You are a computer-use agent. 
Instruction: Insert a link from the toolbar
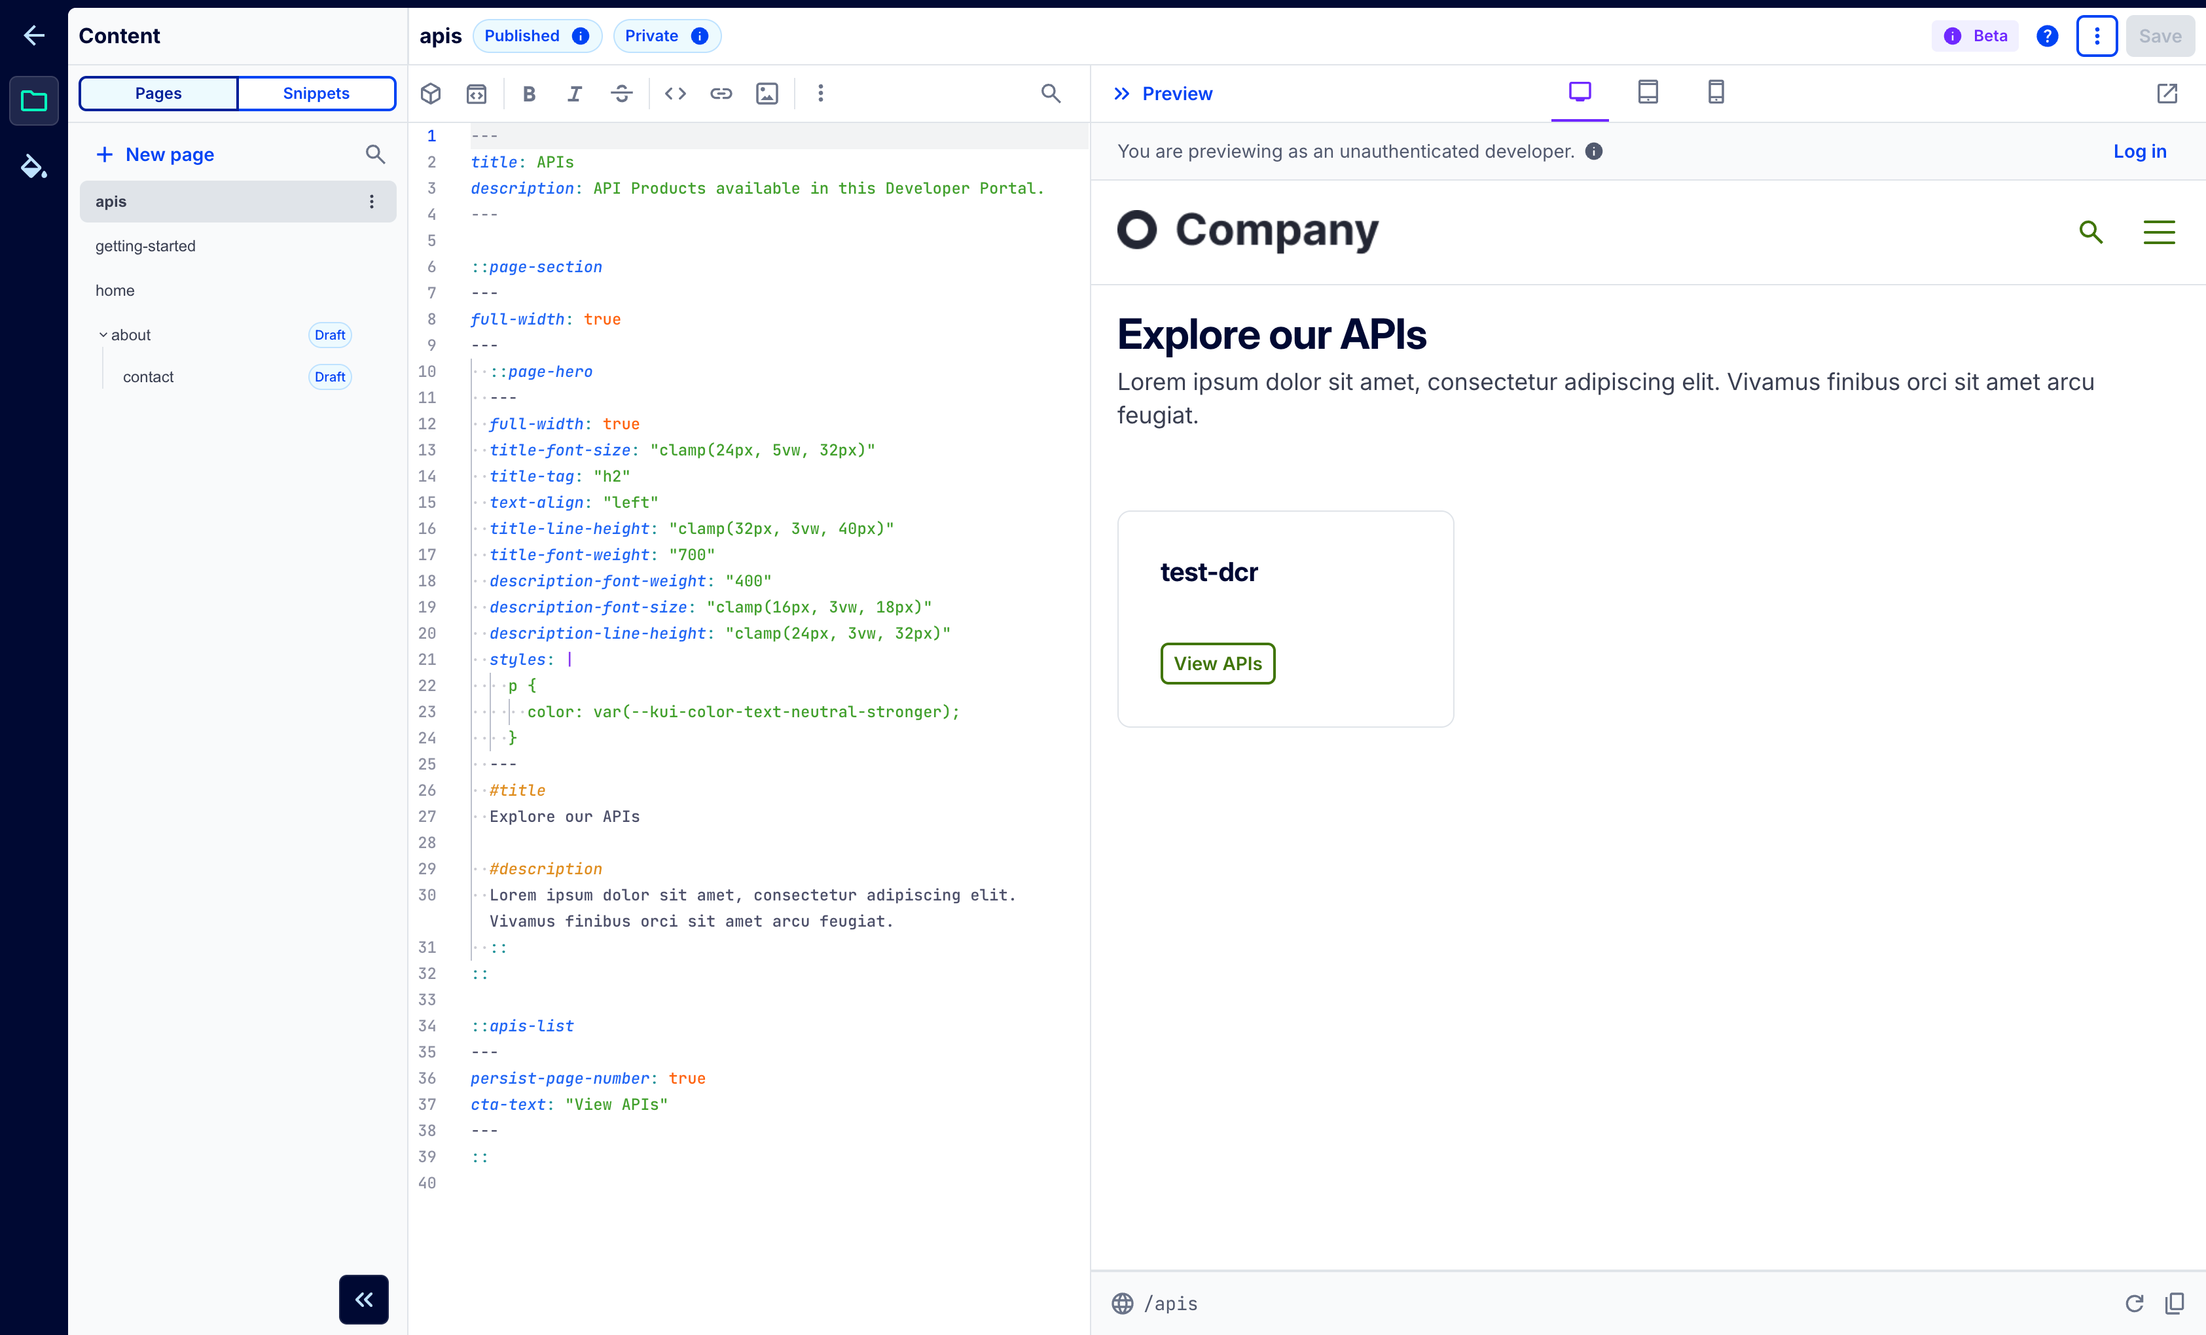[x=721, y=93]
